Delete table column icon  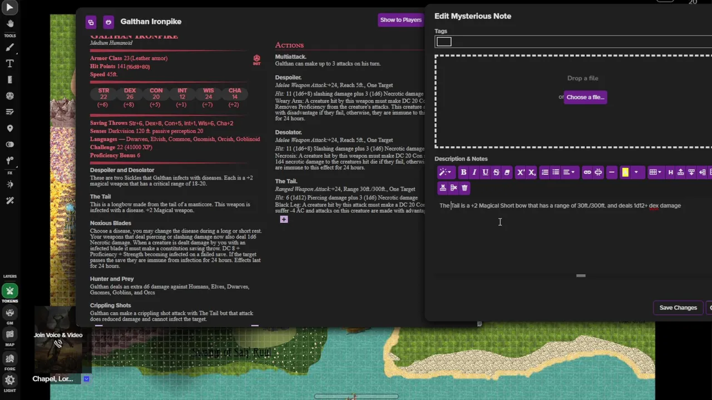(453, 188)
